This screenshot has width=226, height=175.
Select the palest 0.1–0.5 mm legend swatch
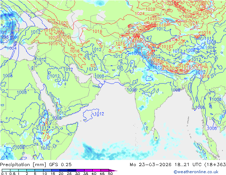[6, 170]
